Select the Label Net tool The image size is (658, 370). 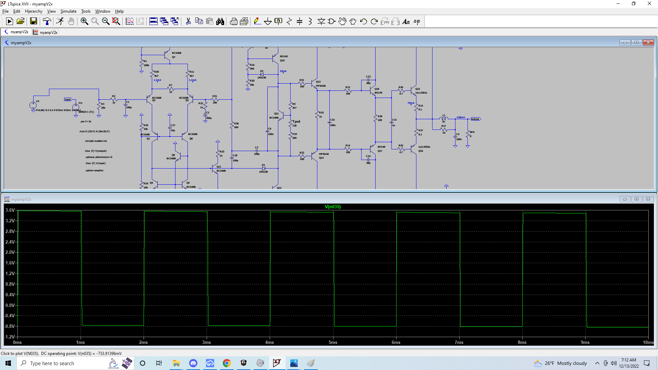[278, 22]
